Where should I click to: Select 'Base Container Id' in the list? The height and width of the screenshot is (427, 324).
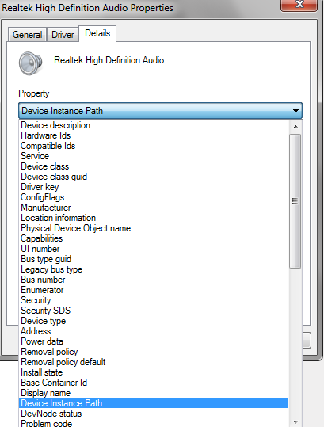coord(154,383)
